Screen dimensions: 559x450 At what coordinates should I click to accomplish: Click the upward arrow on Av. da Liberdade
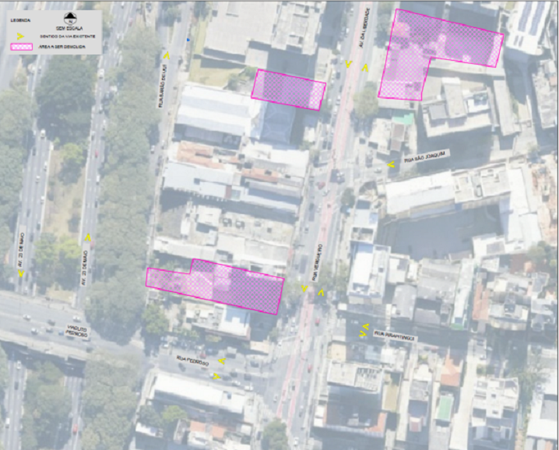364,69
